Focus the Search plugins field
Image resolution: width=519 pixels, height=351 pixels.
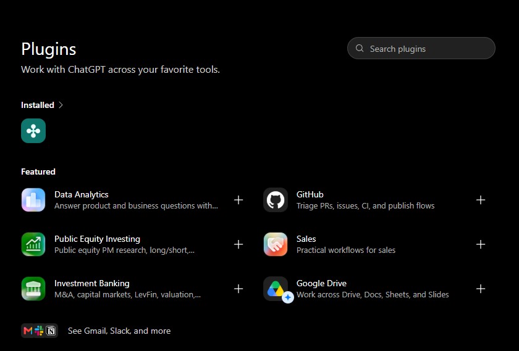tap(421, 48)
